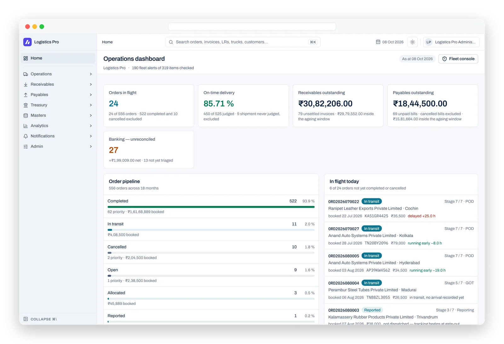This screenshot has height=344, width=504.
Task: Click the LP avatar badge
Action: click(429, 42)
